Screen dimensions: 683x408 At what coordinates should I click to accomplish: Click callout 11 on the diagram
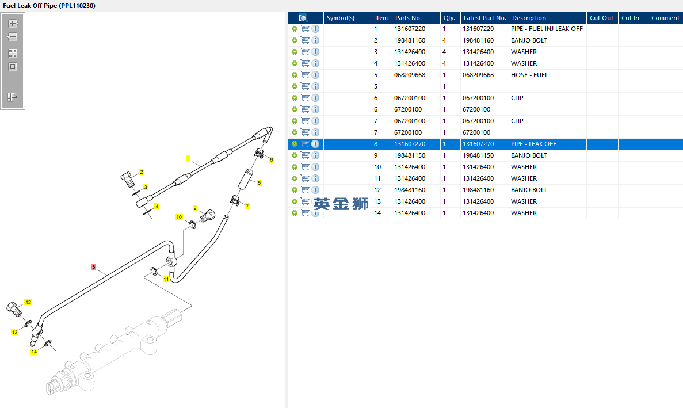[x=166, y=279]
